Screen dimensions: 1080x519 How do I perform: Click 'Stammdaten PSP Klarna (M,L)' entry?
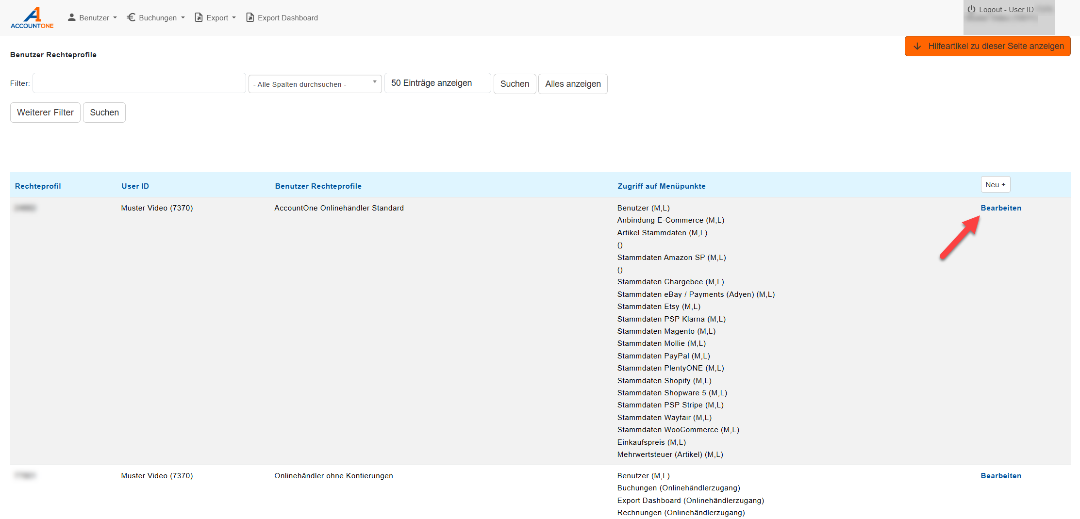671,319
